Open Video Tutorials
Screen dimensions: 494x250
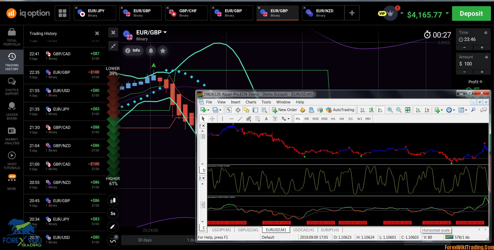tap(12, 160)
